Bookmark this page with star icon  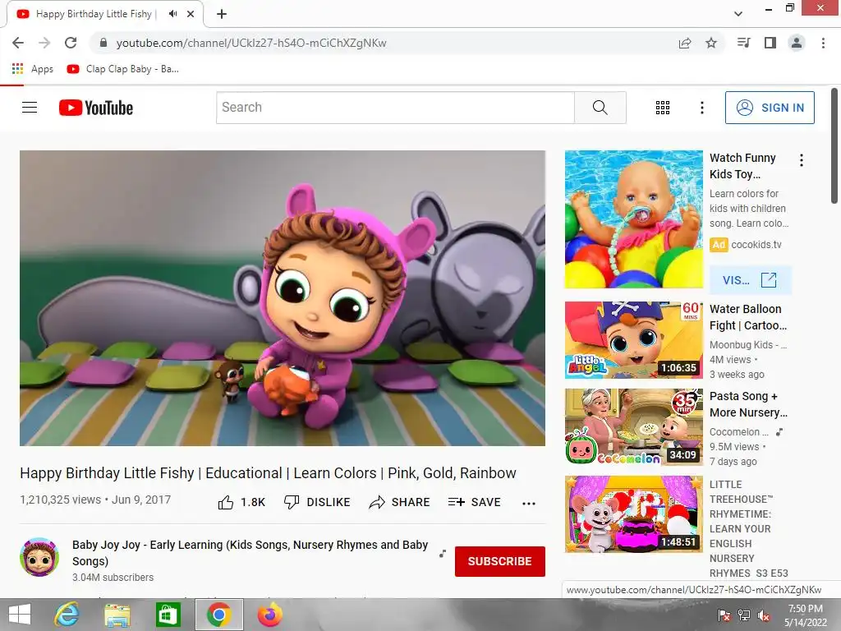[x=711, y=43]
